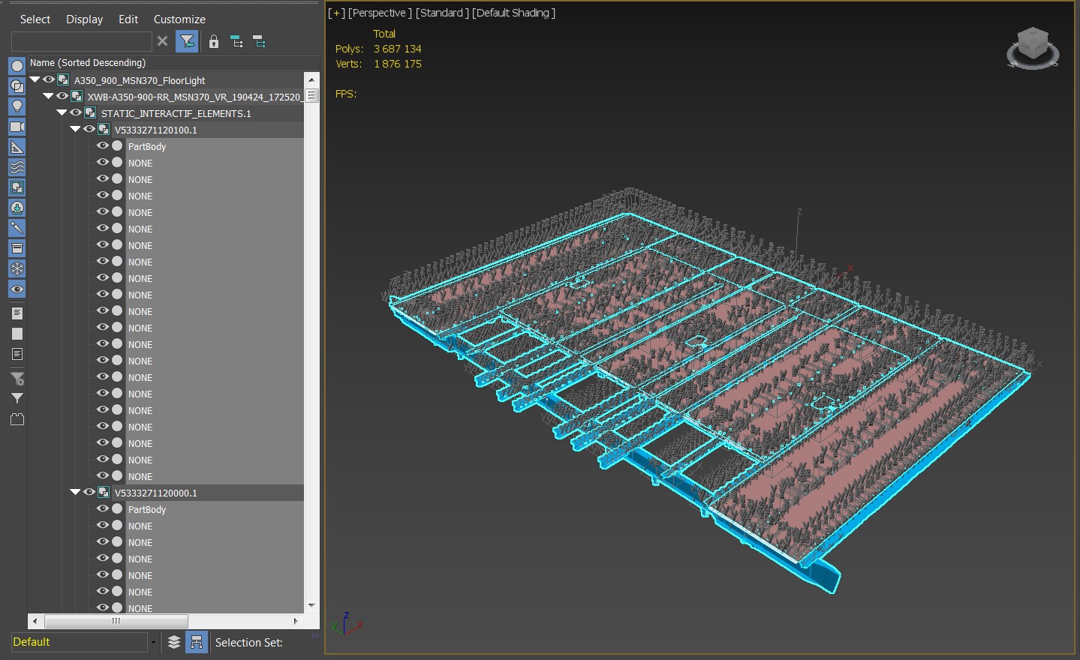Click the [Perspective] viewport label
The width and height of the screenshot is (1080, 660).
click(x=380, y=13)
